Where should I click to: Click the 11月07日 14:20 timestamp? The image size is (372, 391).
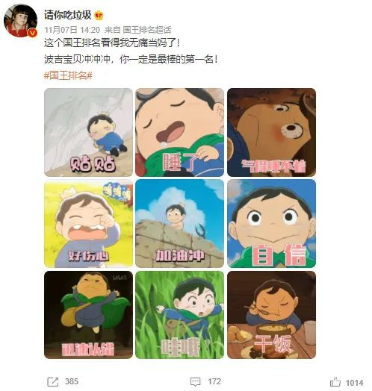(x=72, y=30)
